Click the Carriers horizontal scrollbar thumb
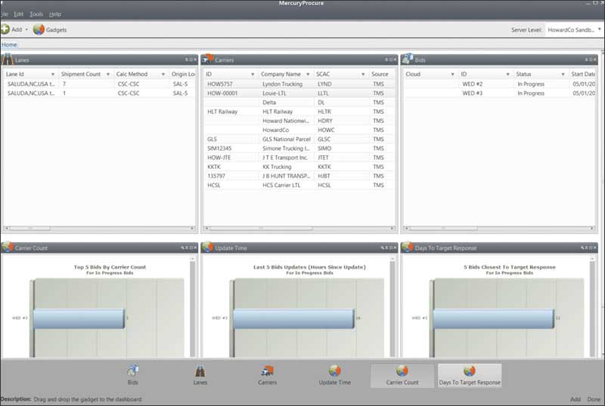Screen dimensions: 605x406 pyautogui.click(x=261, y=229)
